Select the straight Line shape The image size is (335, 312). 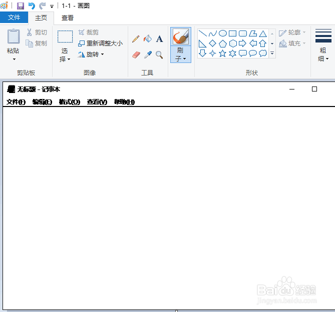[202, 33]
